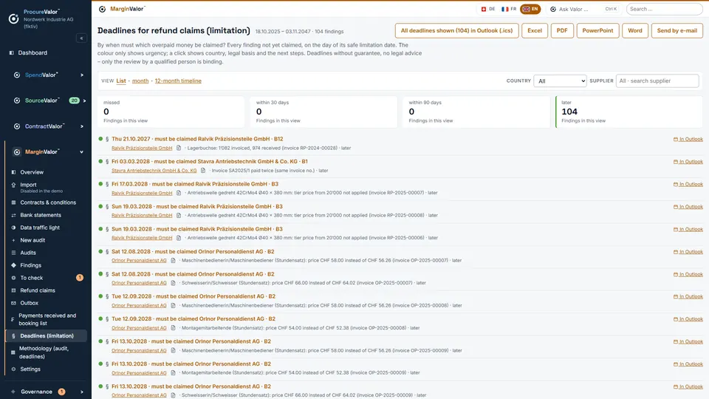
Task: Export to Excel
Action: pos(535,31)
